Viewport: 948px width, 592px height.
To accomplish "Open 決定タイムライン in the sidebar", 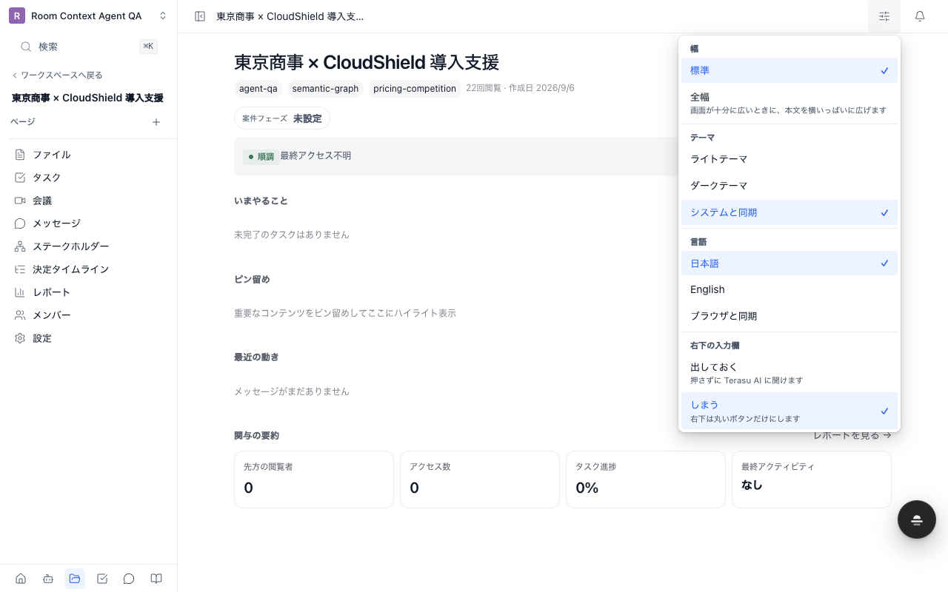I will click(89, 269).
